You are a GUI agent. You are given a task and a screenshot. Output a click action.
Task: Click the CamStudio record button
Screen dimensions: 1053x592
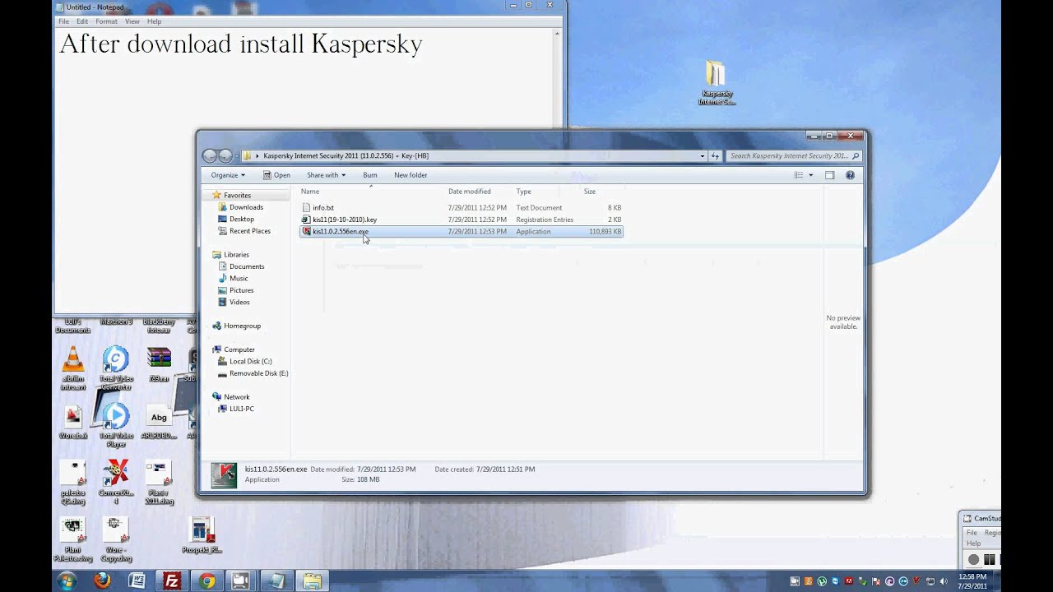(x=974, y=559)
